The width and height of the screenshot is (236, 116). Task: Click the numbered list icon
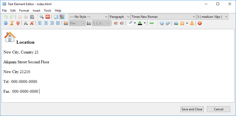(89, 23)
